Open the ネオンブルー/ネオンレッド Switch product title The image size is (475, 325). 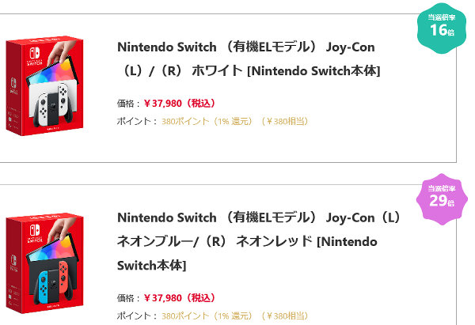tap(259, 241)
